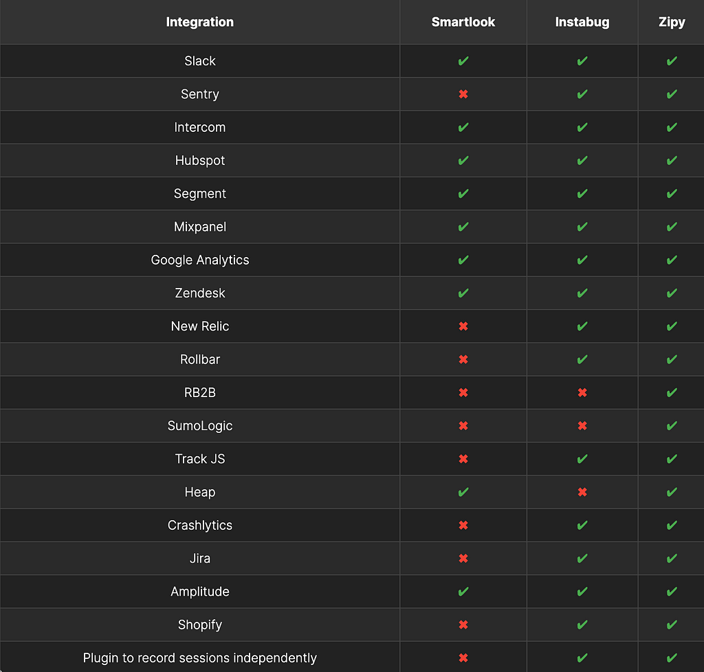
Task: Click Smartlook red cross in RB2B row
Action: tap(463, 392)
